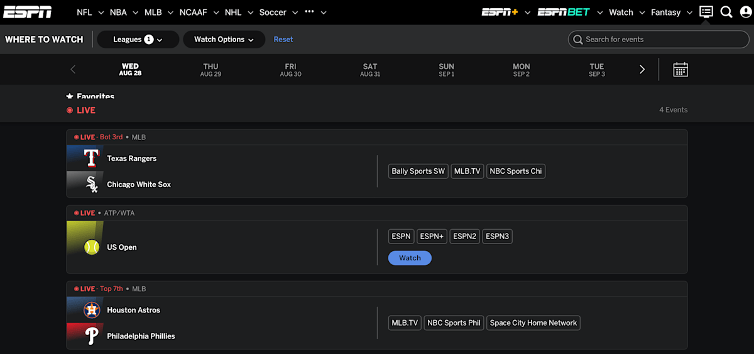Viewport: 754px width, 354px height.
Task: Open the search magnifier icon in top bar
Action: tap(726, 12)
